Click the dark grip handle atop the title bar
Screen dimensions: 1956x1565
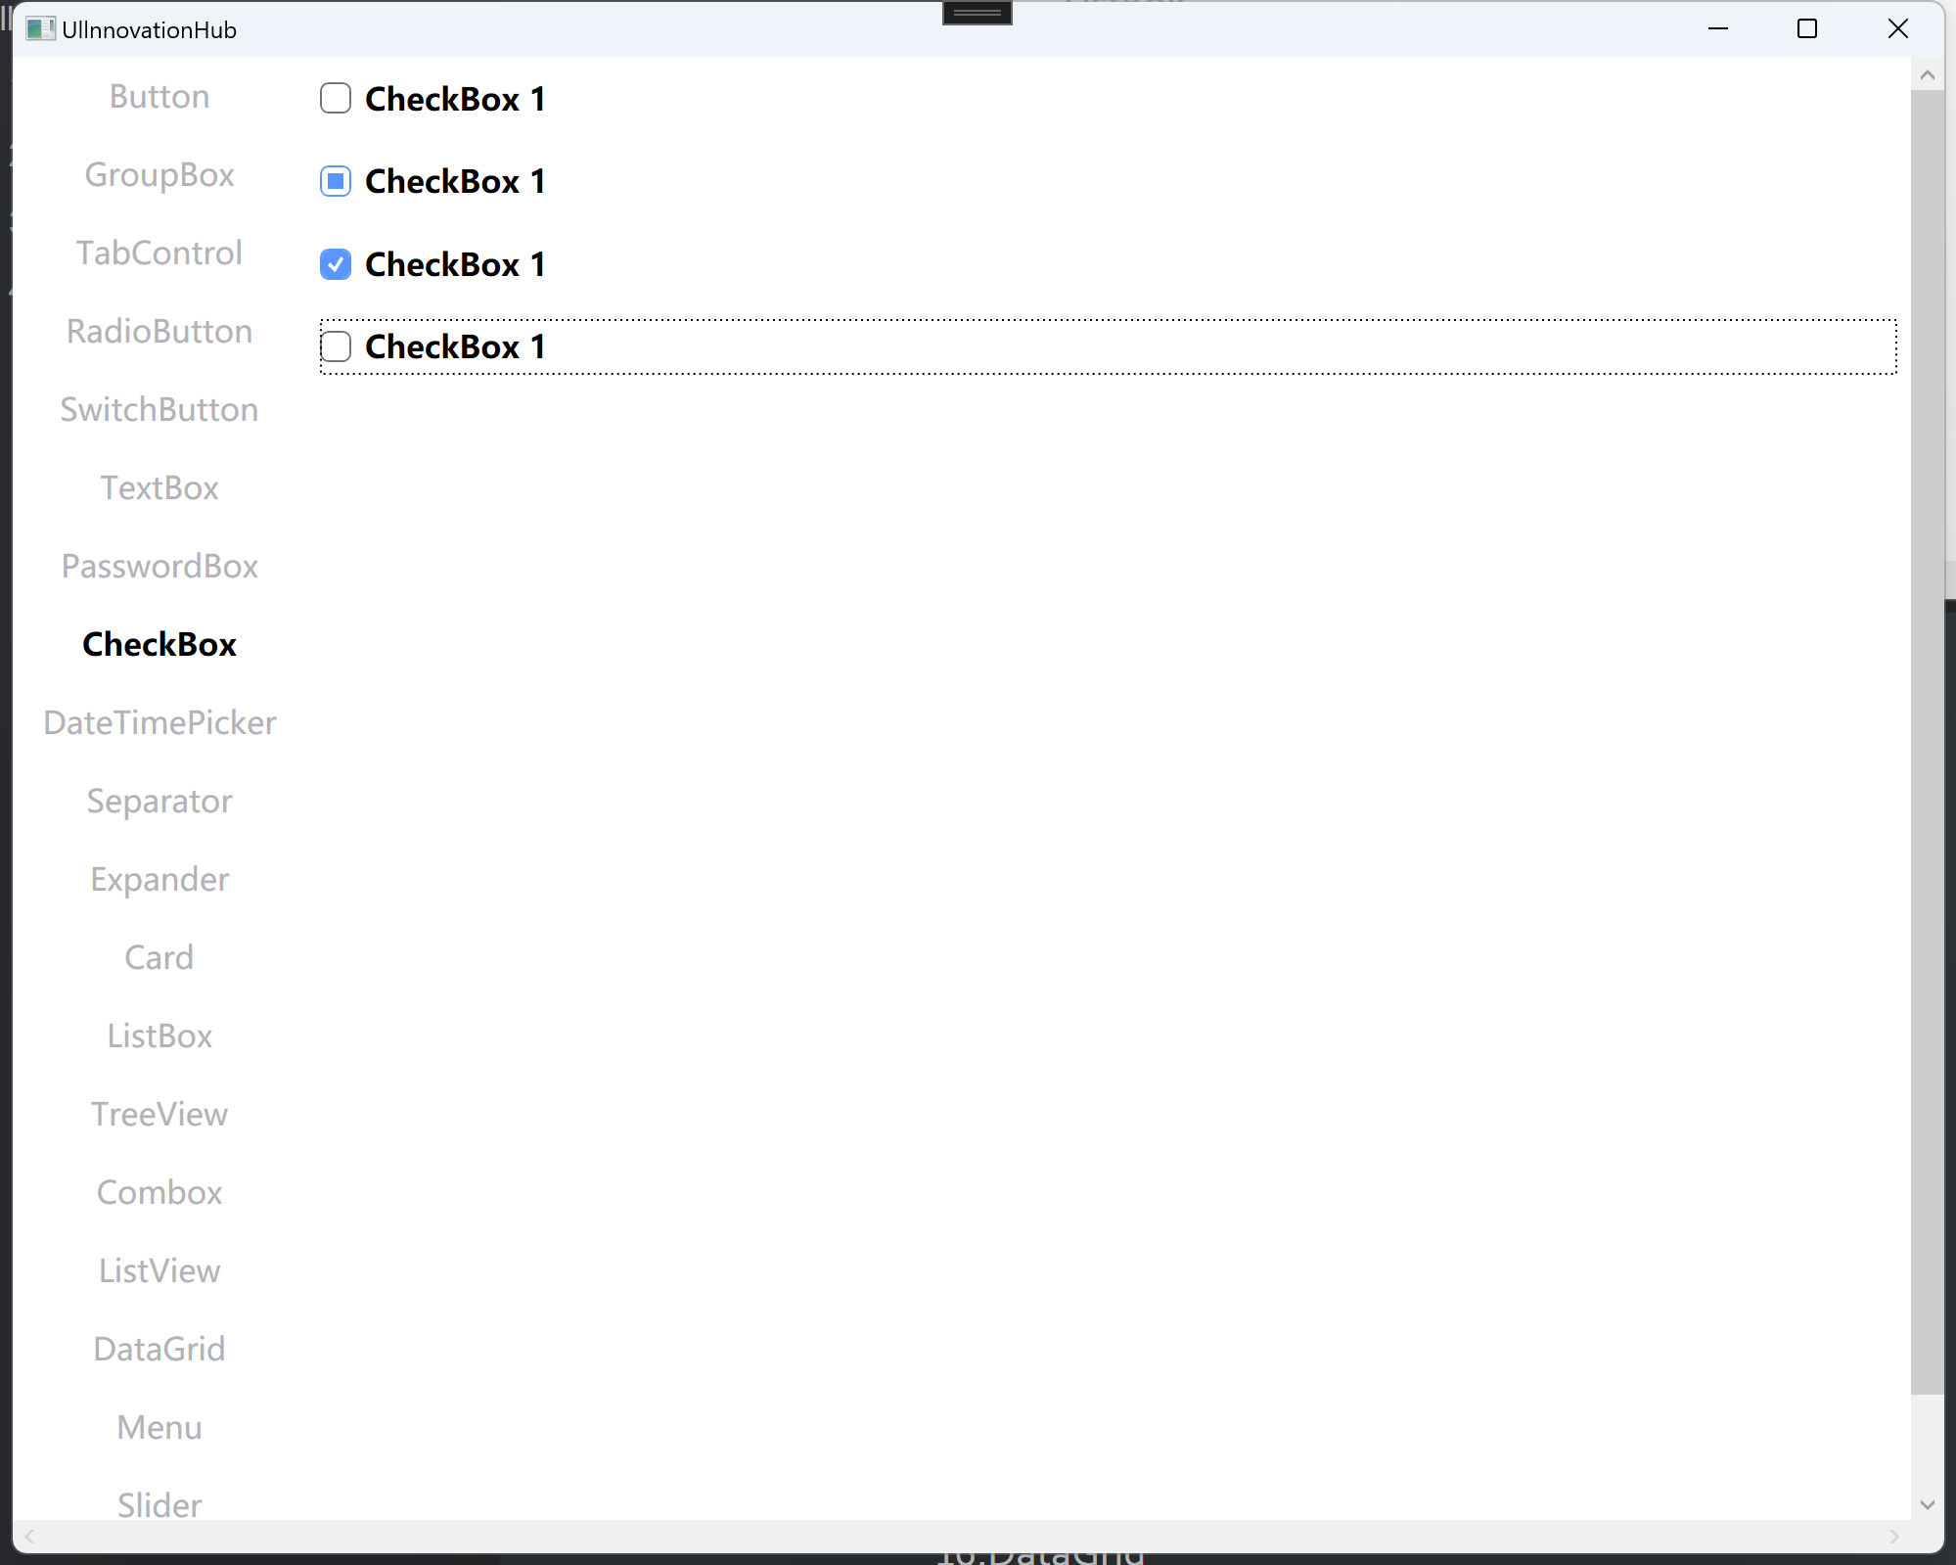pos(977,13)
